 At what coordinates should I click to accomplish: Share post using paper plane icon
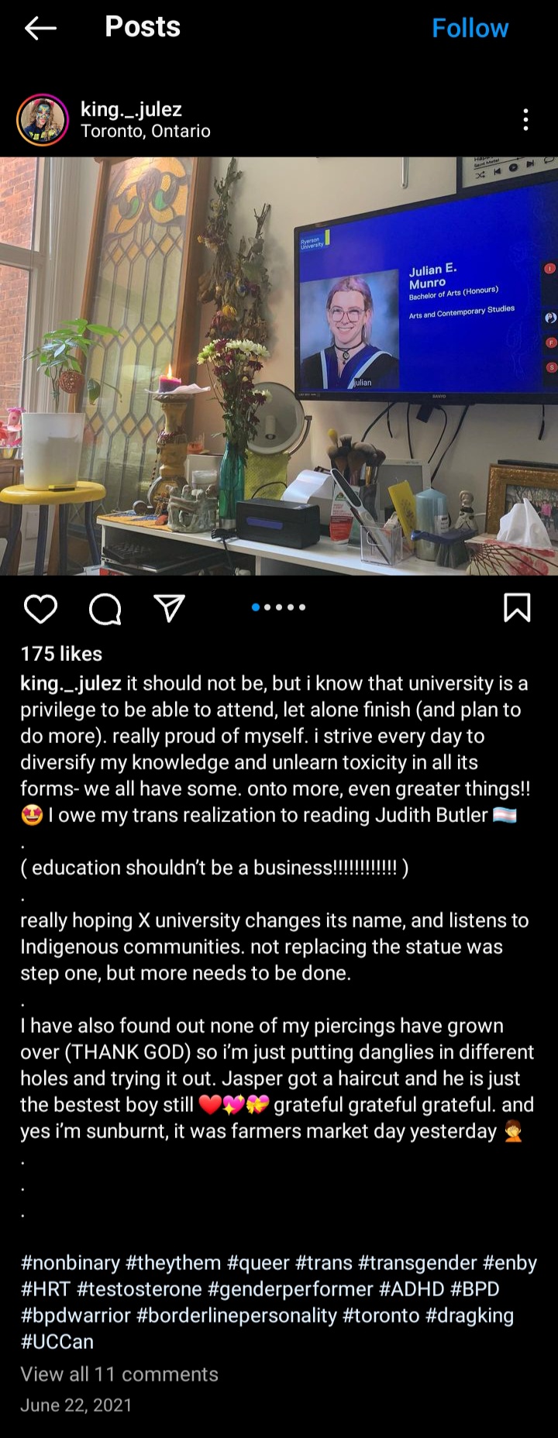tap(169, 609)
